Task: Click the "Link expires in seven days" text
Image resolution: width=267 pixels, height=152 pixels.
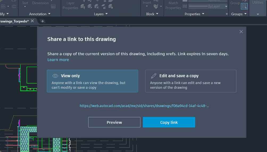Action: click(x=203, y=54)
